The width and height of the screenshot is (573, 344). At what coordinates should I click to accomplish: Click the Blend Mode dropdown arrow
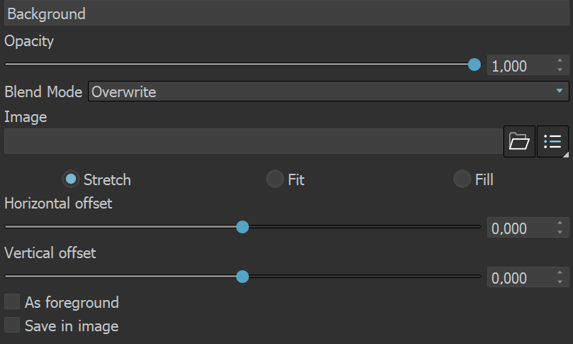[560, 91]
